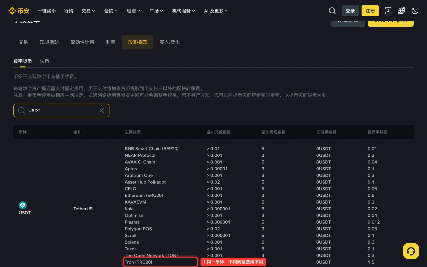Viewport: 427px width, 267px height.
Task: Click the download app icon
Action: [x=388, y=11]
